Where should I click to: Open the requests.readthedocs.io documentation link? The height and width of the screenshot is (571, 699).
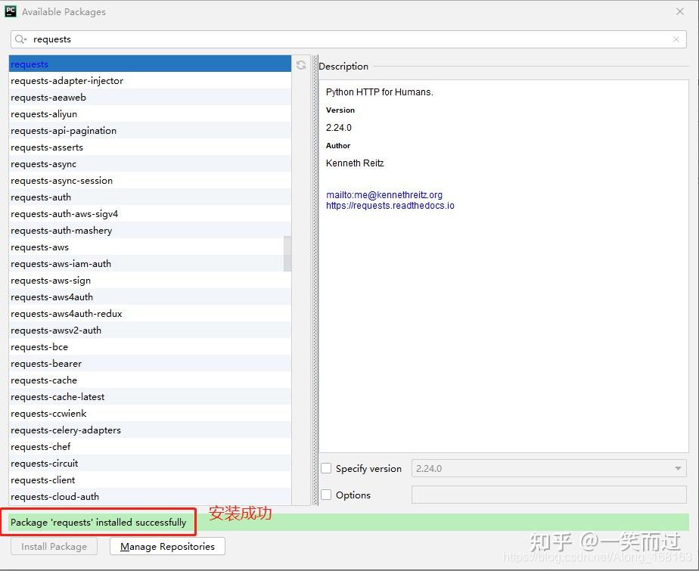point(390,205)
